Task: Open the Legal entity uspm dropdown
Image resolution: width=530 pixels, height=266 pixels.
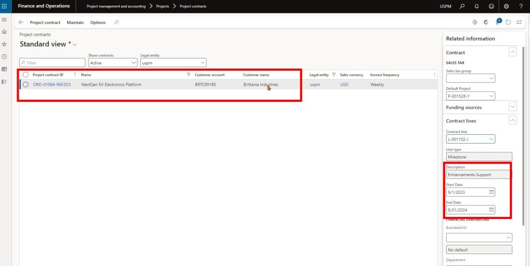Action: pos(173,63)
